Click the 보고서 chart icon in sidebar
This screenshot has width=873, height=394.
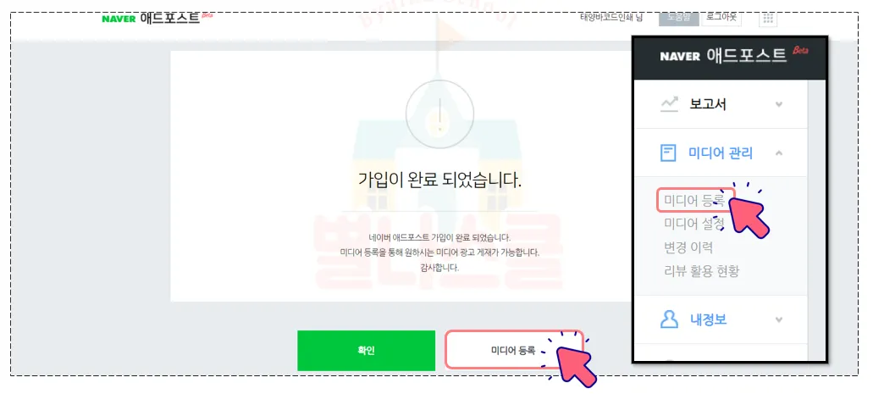click(x=669, y=103)
